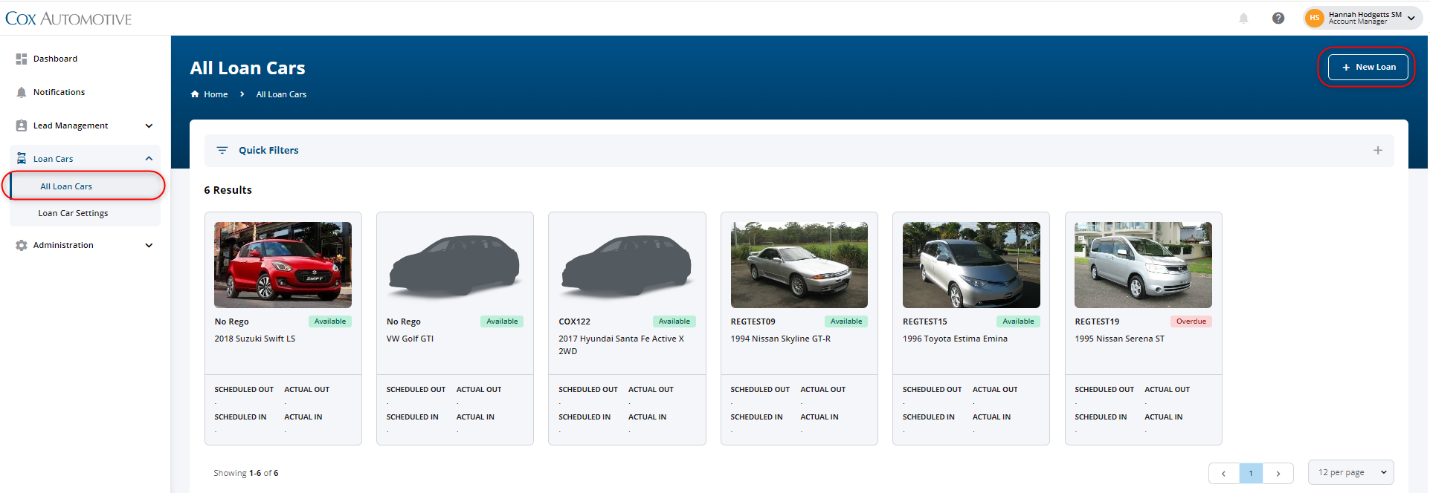The height and width of the screenshot is (493, 1430).
Task: Click the HS user avatar
Action: 1315,18
